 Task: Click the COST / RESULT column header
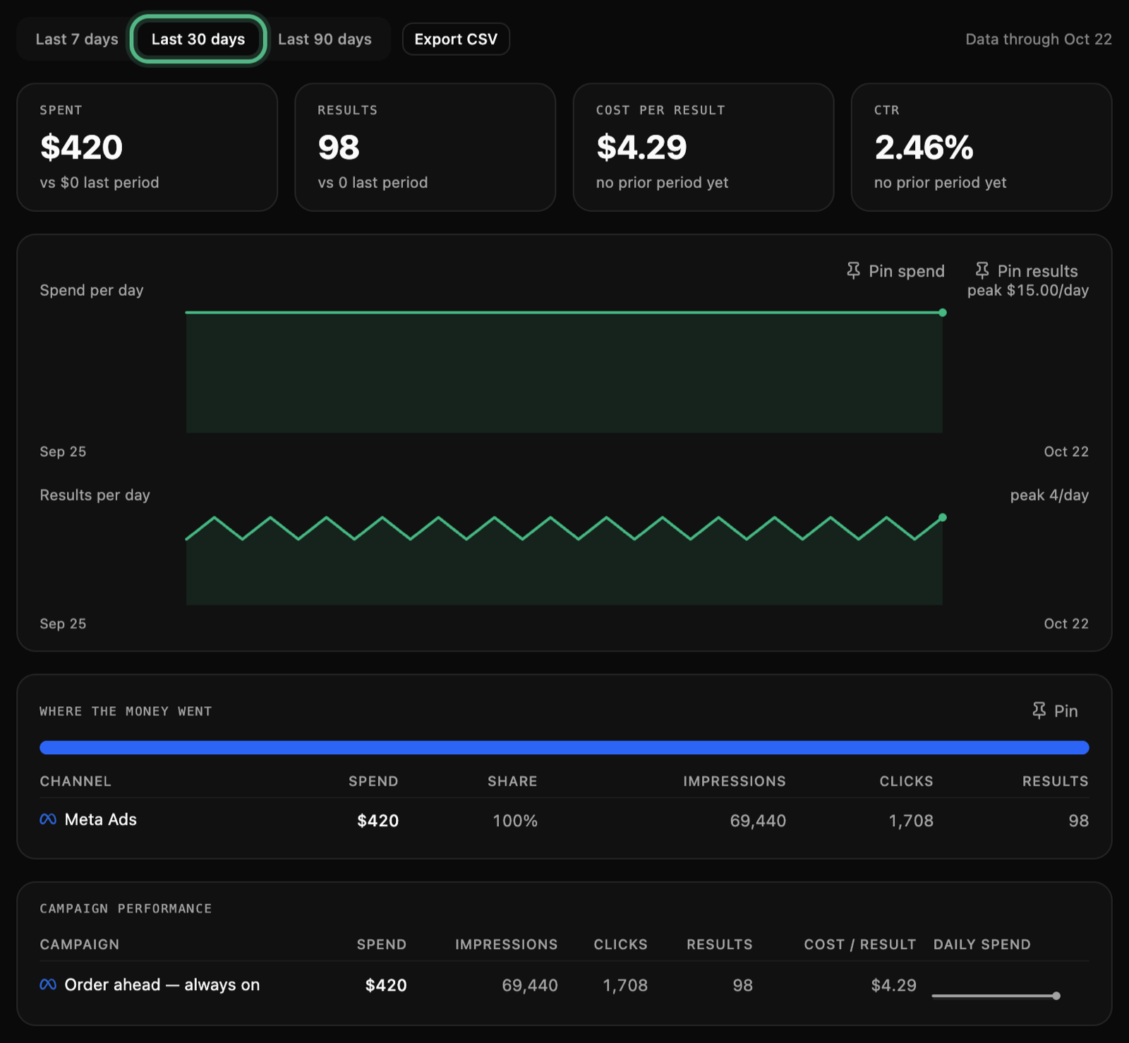point(860,944)
